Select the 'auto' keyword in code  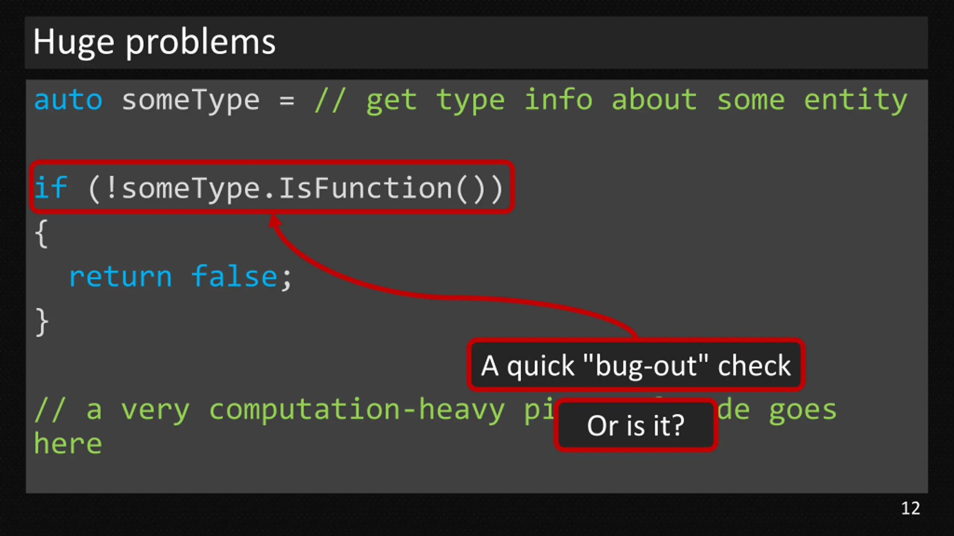click(x=68, y=100)
